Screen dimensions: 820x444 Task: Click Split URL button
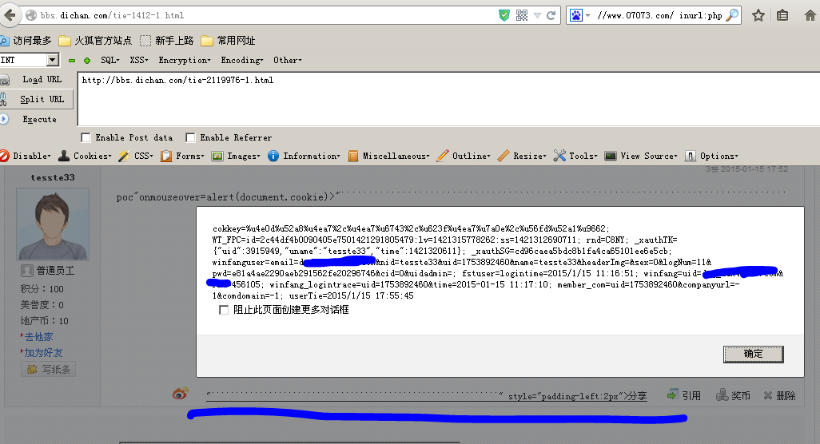tap(37, 99)
